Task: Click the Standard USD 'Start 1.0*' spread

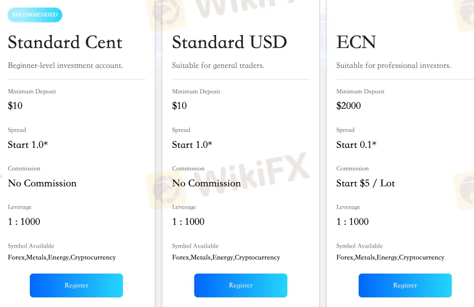Action: 192,145
